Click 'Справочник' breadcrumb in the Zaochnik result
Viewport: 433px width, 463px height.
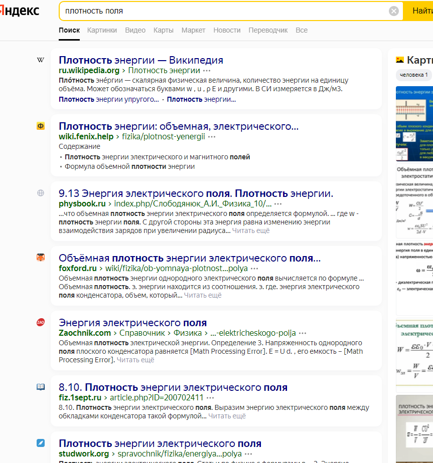pos(142,333)
